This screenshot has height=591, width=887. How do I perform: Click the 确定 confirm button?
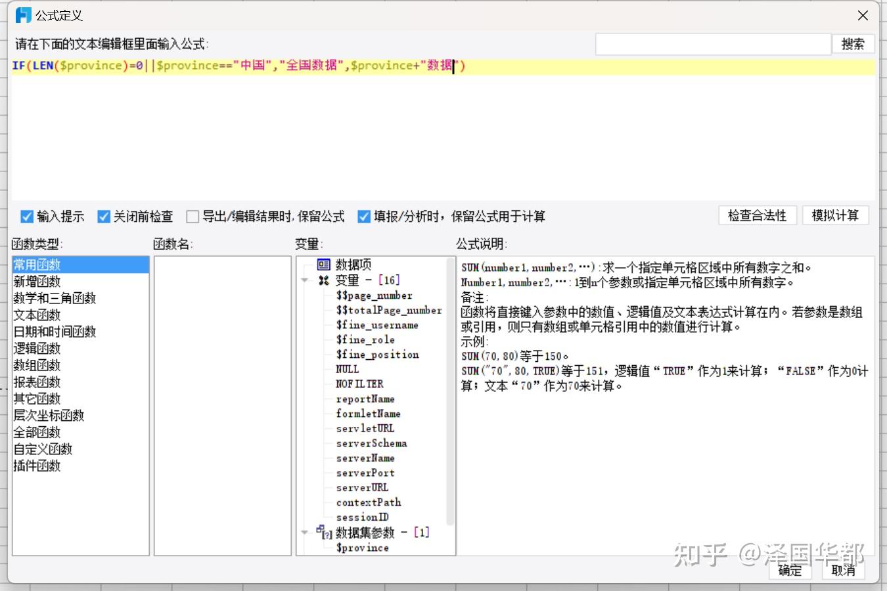[x=790, y=571]
